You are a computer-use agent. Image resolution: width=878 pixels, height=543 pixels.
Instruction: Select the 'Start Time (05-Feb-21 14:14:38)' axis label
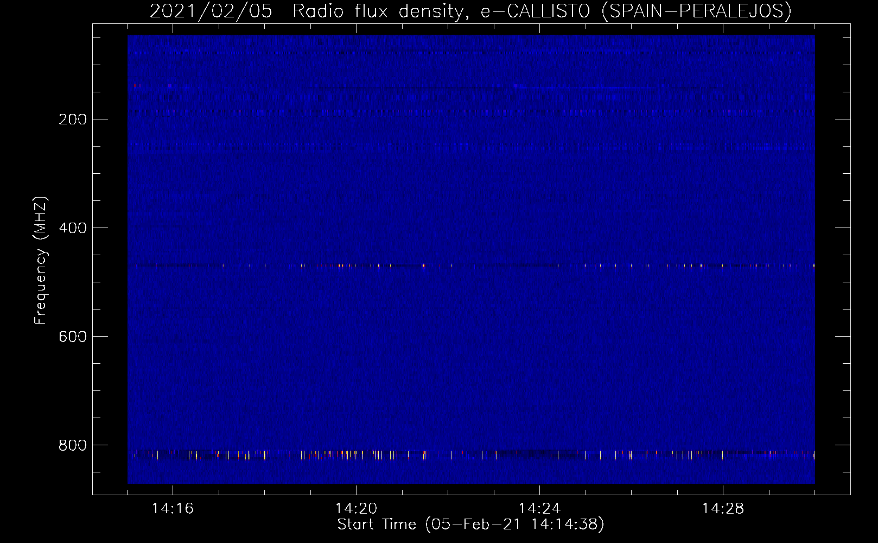pos(470,525)
